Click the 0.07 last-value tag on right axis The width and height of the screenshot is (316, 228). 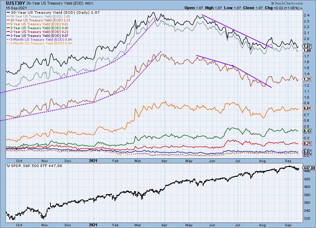pyautogui.click(x=307, y=152)
